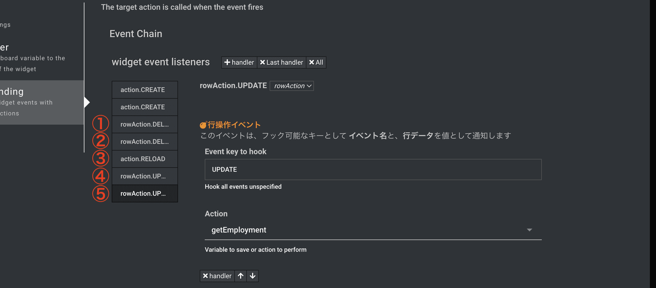Move handler down with arrow icon
Screen dimensions: 656x288
click(253, 276)
